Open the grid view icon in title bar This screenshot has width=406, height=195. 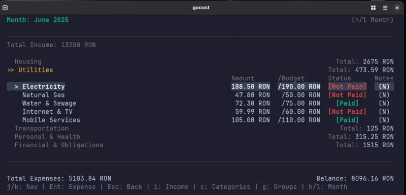click(x=373, y=8)
